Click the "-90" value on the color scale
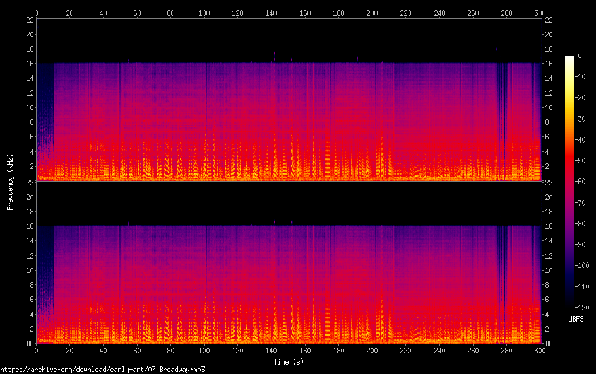This screenshot has height=374, width=596. point(580,245)
